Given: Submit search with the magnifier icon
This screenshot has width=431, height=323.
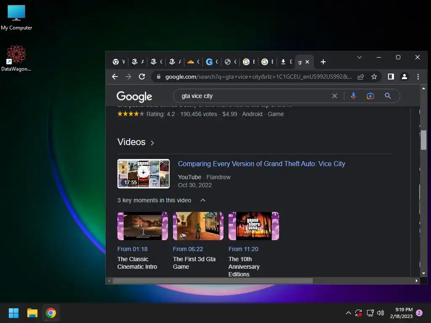Looking at the screenshot, I should click(x=388, y=96).
